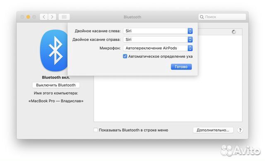Click the Двойное касание слева label
The width and height of the screenshot is (265, 161).
[x=98, y=31]
